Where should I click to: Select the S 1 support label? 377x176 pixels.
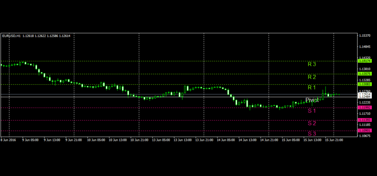tap(312, 111)
